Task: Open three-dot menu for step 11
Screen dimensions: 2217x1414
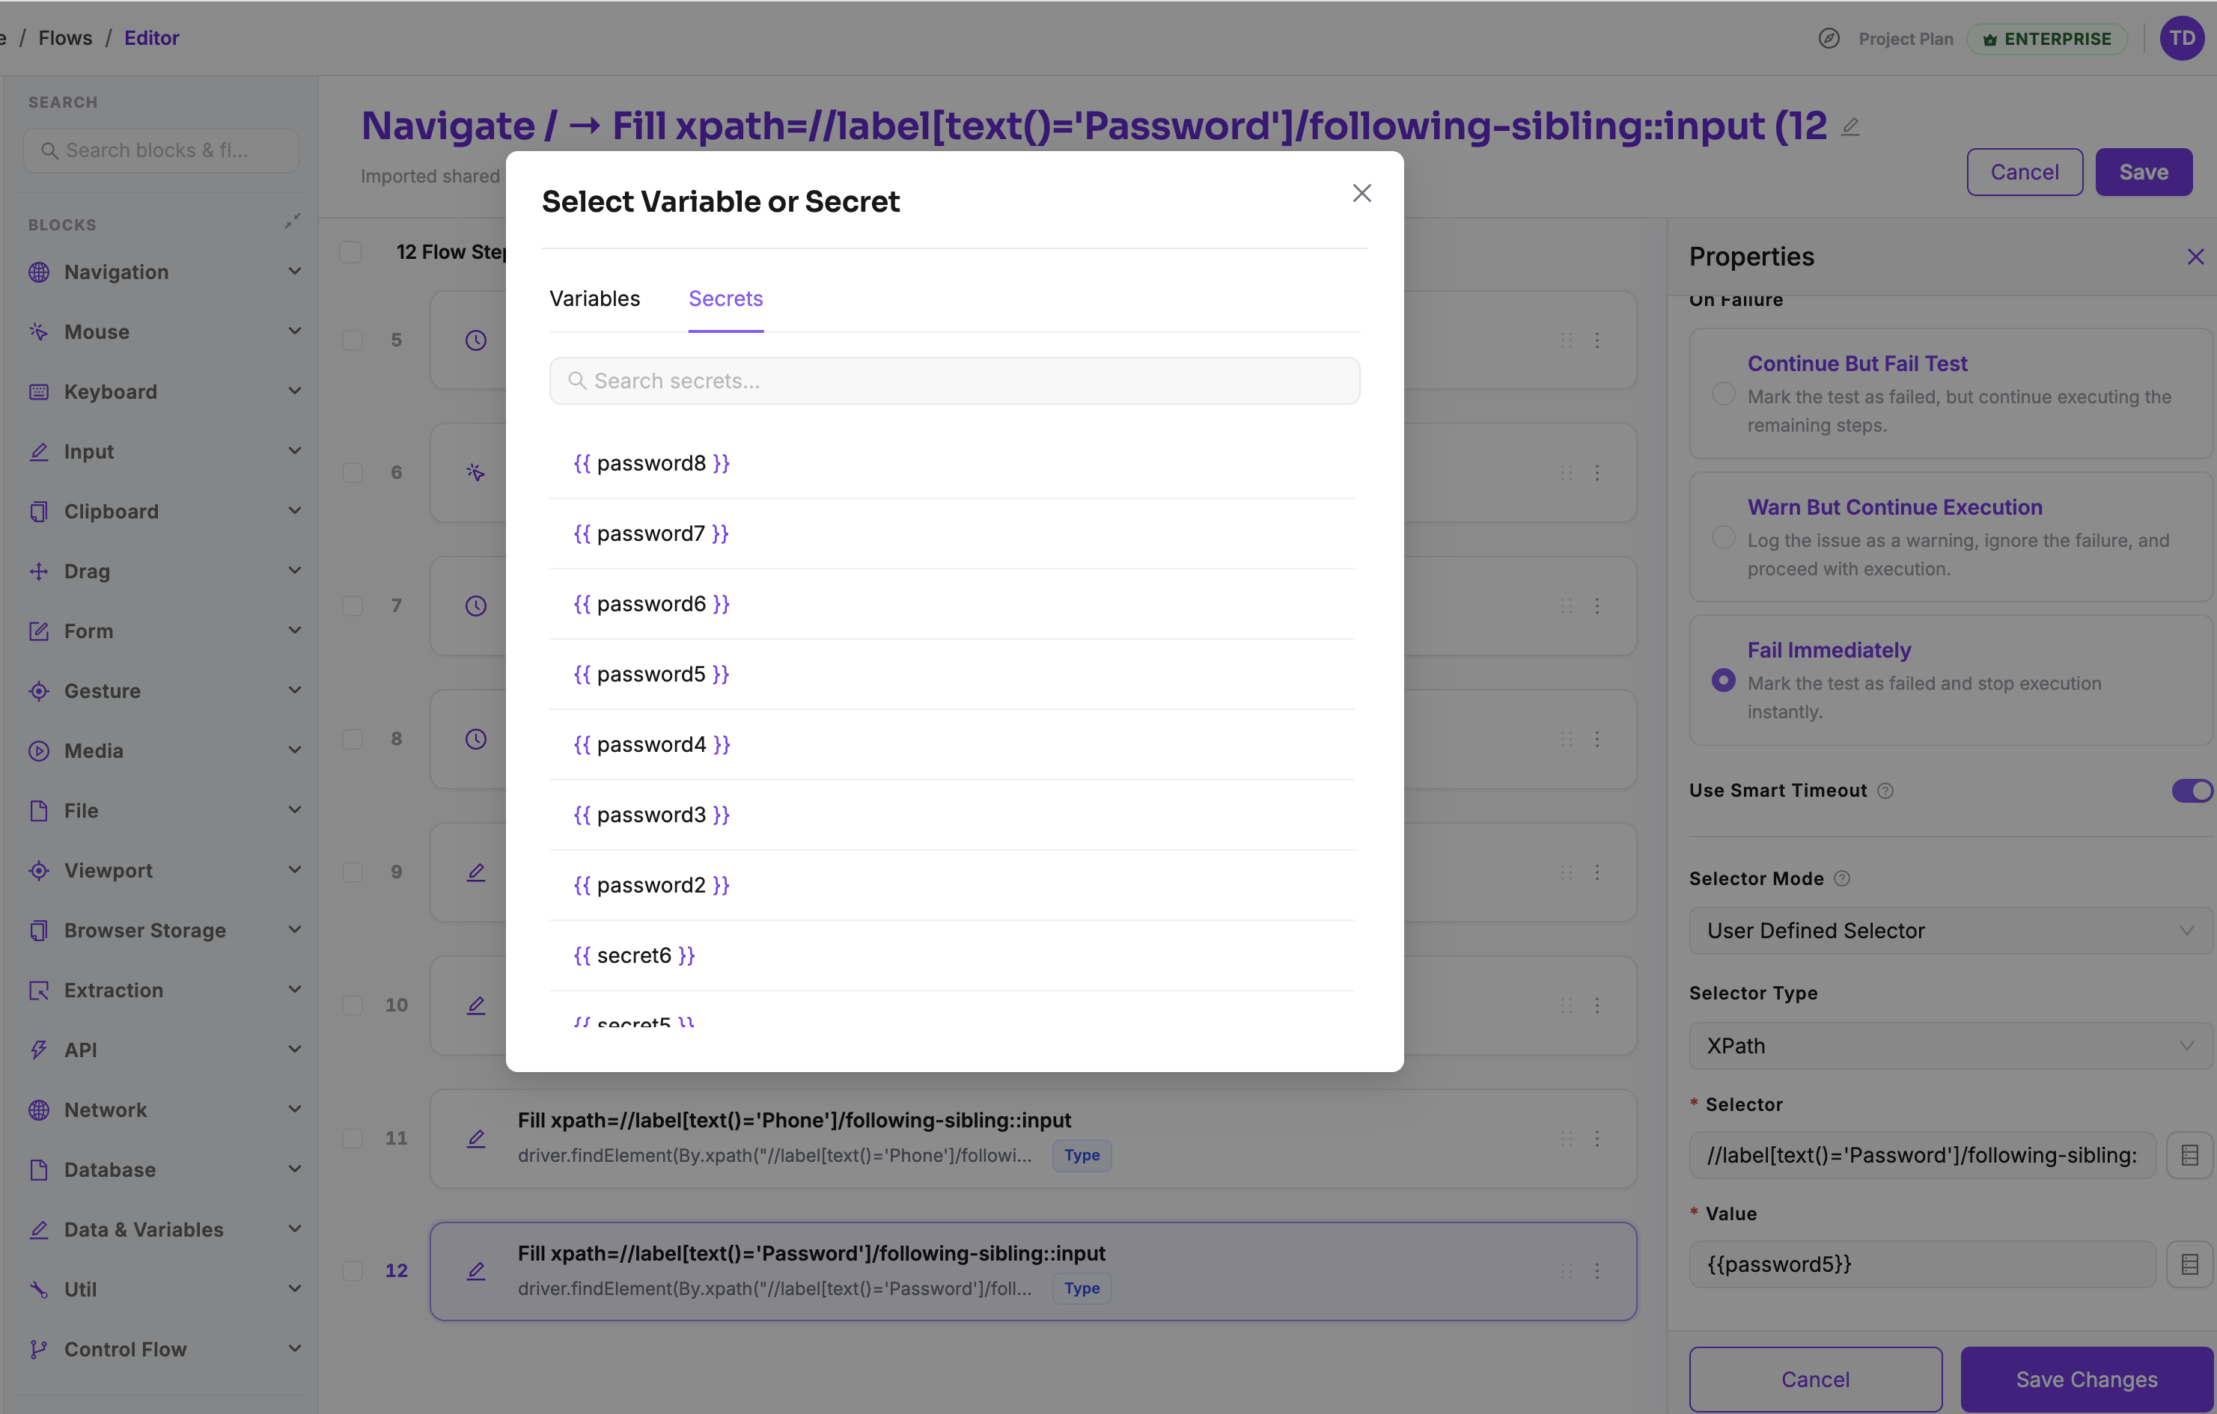Action: [1597, 1138]
